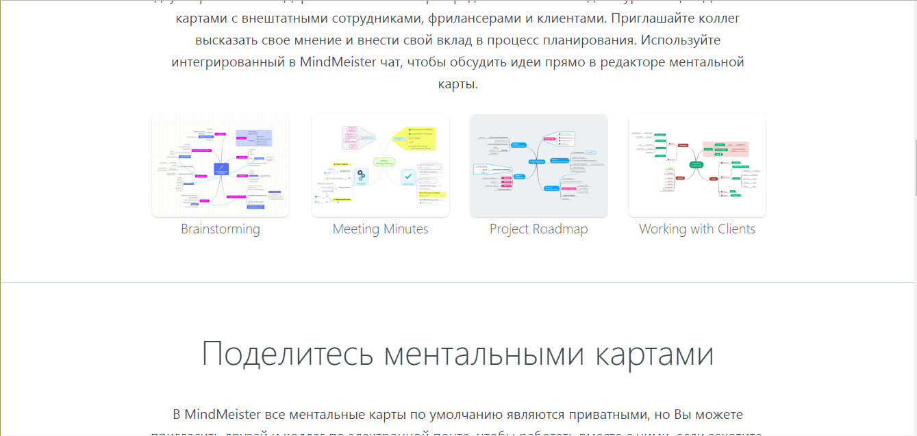This screenshot has height=436, width=917.
Task: Open the Brainstorming mind map thumbnail
Action: pos(221,166)
